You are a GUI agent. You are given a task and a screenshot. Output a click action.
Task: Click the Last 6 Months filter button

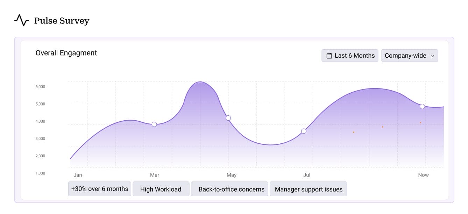pyautogui.click(x=350, y=55)
